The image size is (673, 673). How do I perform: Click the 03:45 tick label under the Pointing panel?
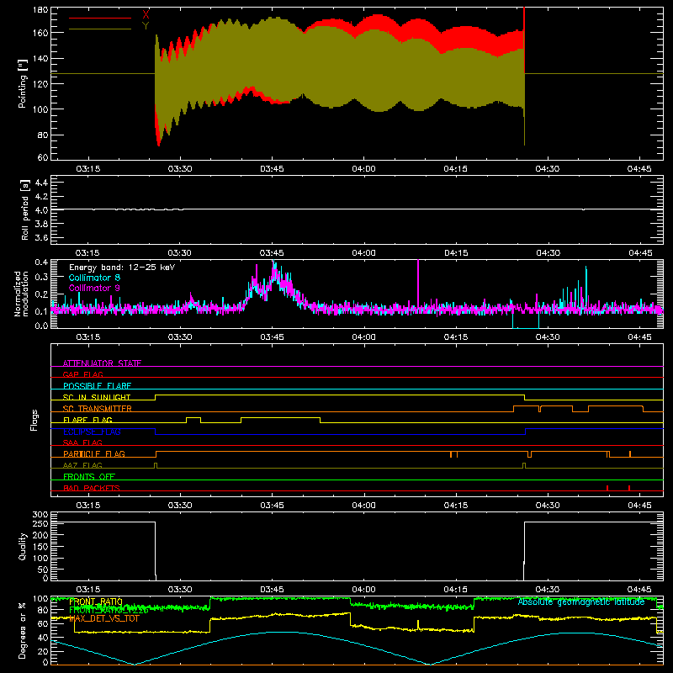pyautogui.click(x=272, y=169)
